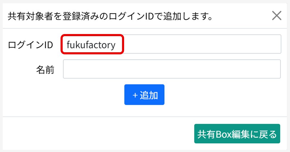The width and height of the screenshot is (290, 152).
Task: Click the header text of the modal
Action: pos(110,16)
